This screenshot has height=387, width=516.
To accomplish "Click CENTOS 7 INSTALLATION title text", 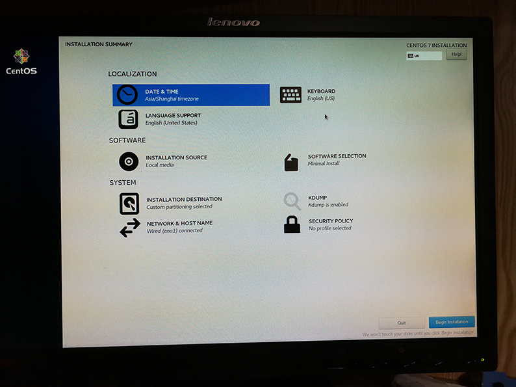I will tap(436, 45).
